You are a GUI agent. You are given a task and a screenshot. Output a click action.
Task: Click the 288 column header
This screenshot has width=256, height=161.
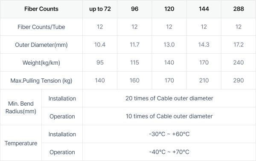[239, 9]
